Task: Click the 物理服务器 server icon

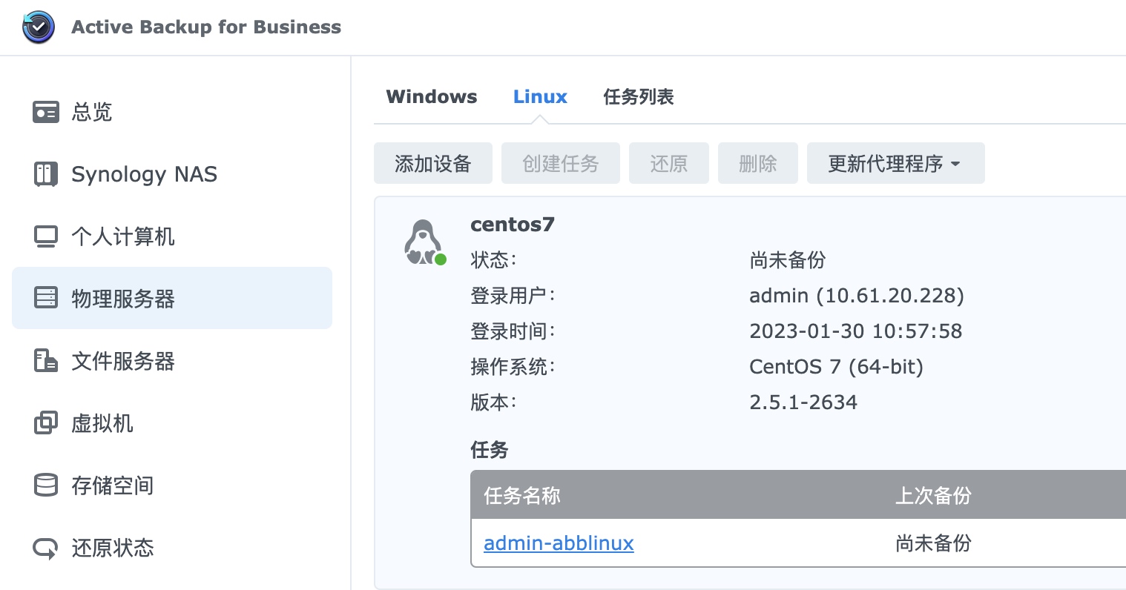Action: pos(46,298)
